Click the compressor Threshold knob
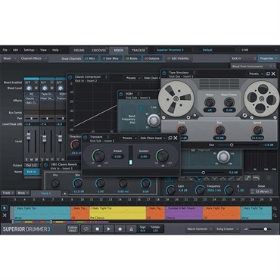280x280 pixels. (x=76, y=145)
